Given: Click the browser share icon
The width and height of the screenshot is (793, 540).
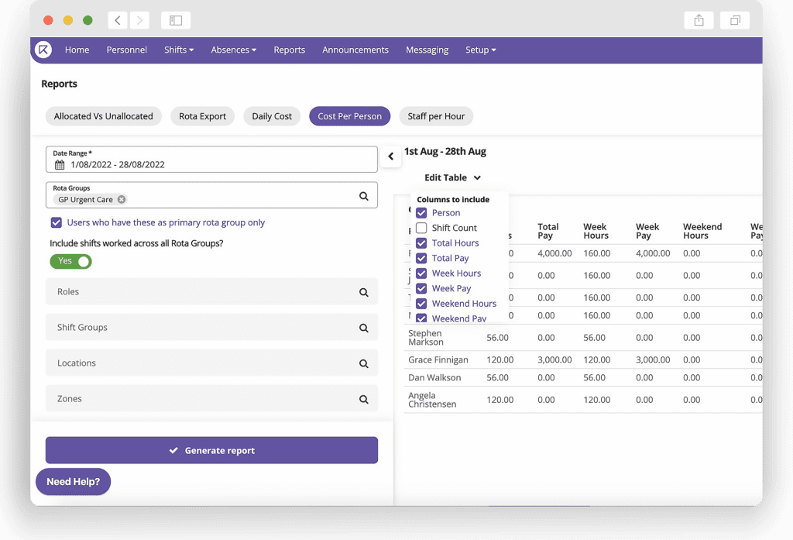Looking at the screenshot, I should pyautogui.click(x=699, y=21).
